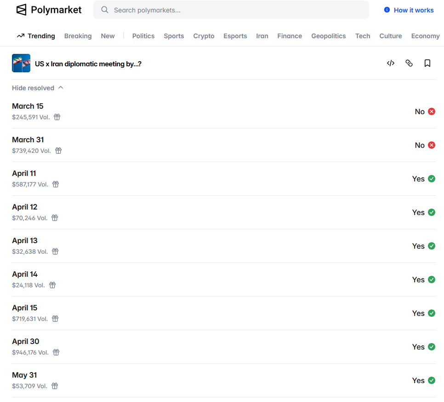The height and width of the screenshot is (402, 444).
Task: Click the green check icon for April 30
Action: (432, 347)
